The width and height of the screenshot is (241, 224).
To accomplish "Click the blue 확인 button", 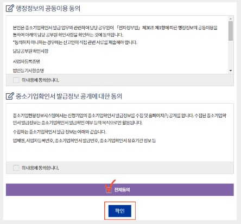I will pos(120,211).
